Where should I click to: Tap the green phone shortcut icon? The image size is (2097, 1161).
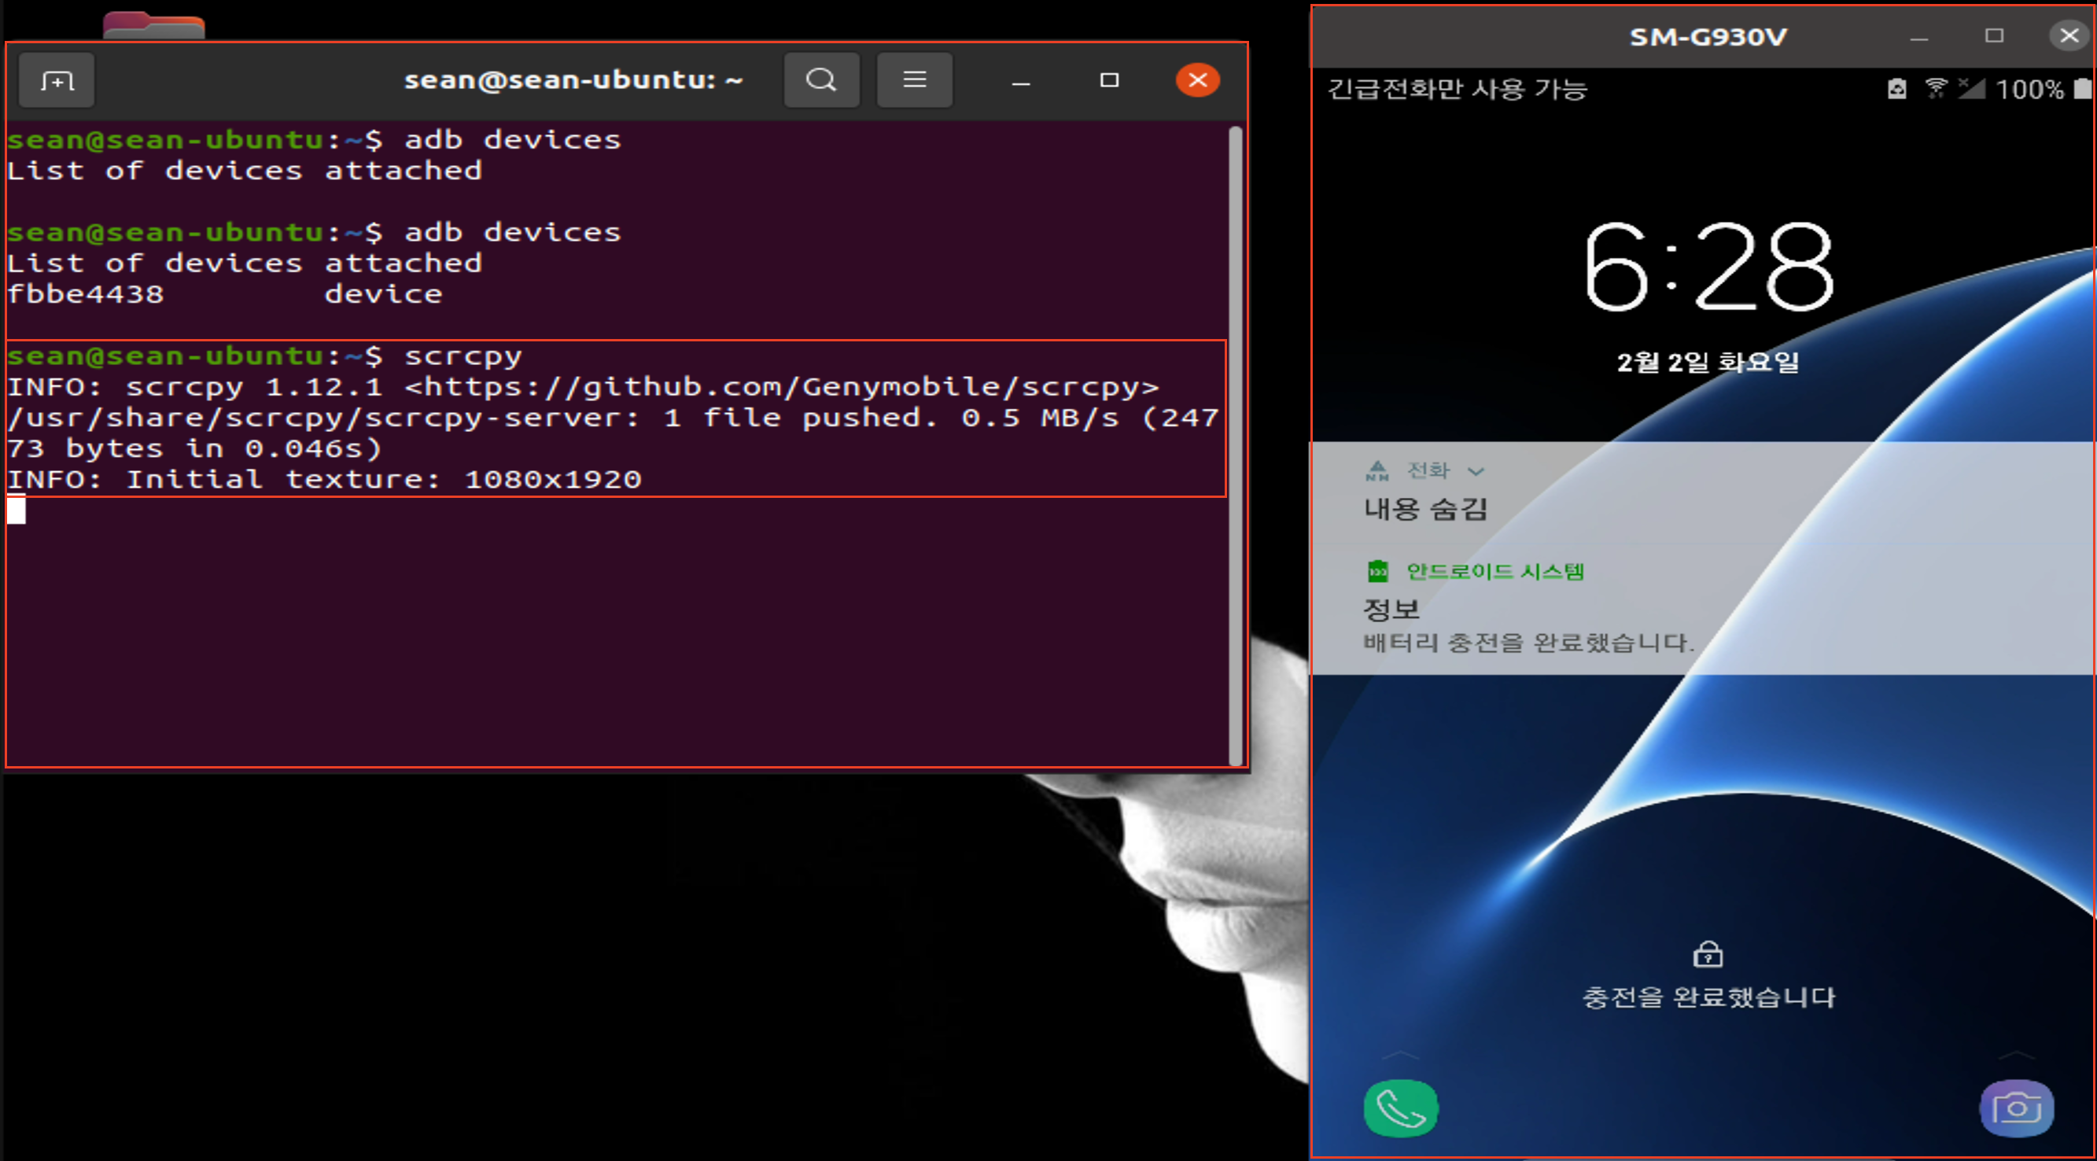tap(1400, 1108)
